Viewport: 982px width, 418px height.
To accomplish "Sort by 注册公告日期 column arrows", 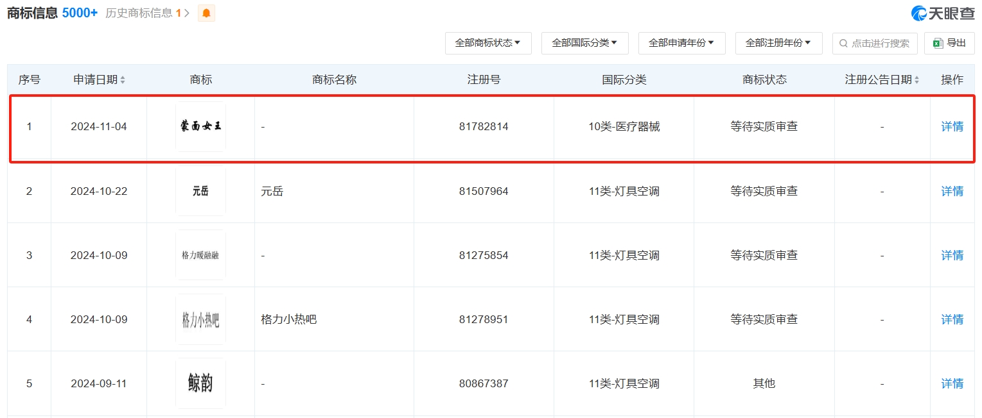I will [916, 80].
